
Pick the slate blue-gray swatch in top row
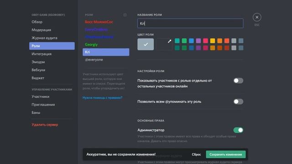241,41
